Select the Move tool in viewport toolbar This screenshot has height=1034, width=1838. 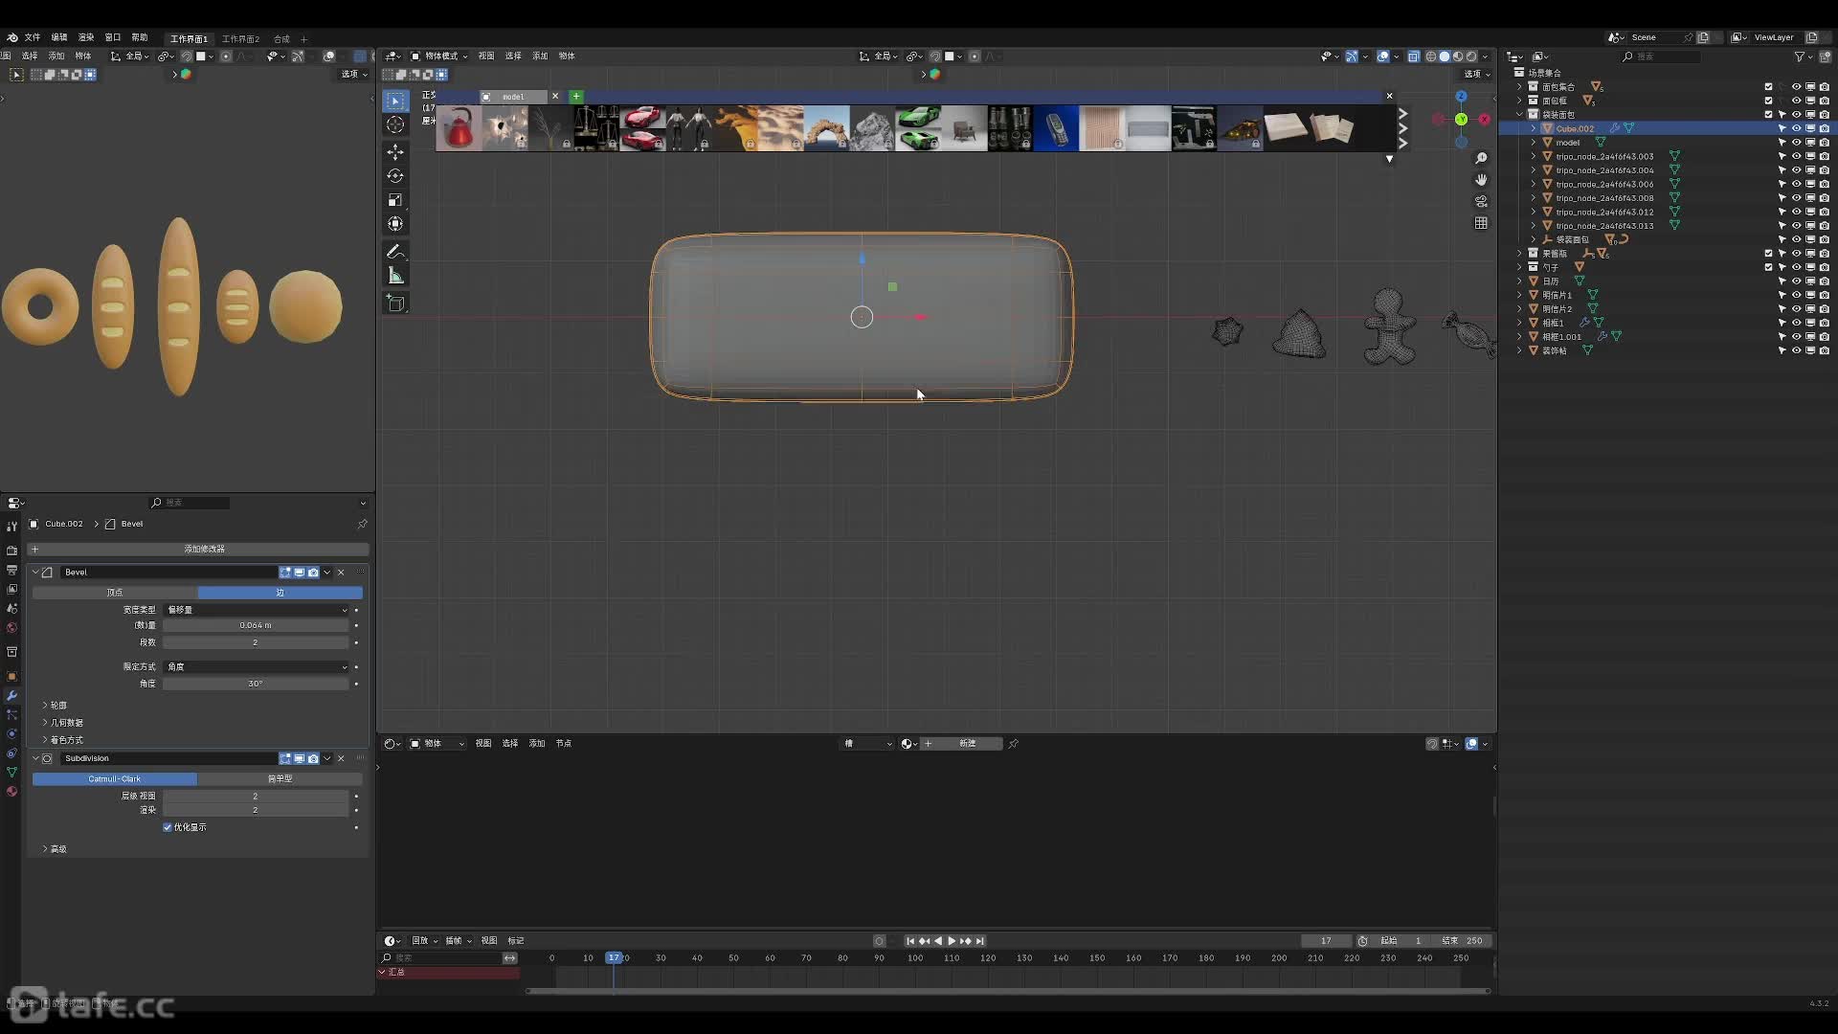(395, 152)
